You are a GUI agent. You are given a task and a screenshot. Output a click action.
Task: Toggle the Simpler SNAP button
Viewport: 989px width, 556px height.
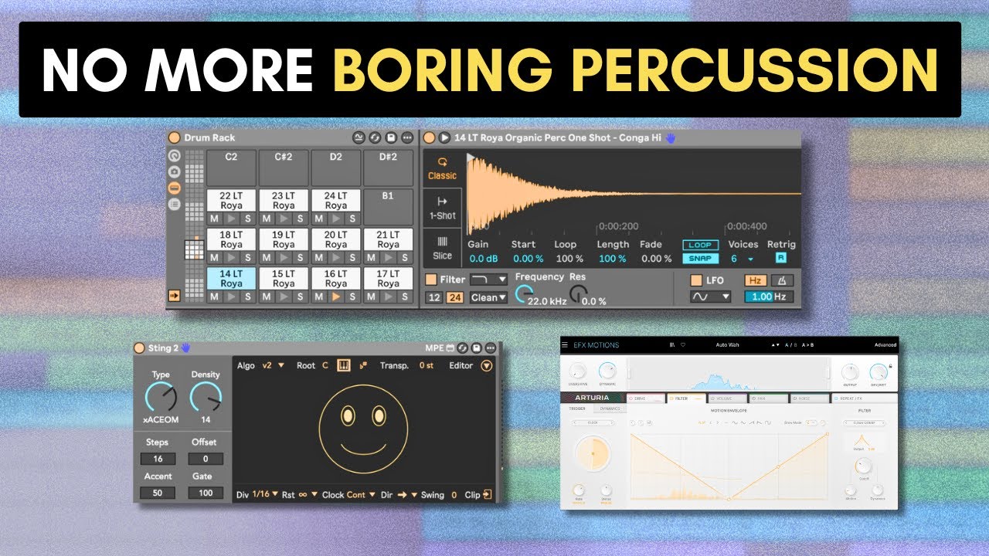(x=699, y=259)
